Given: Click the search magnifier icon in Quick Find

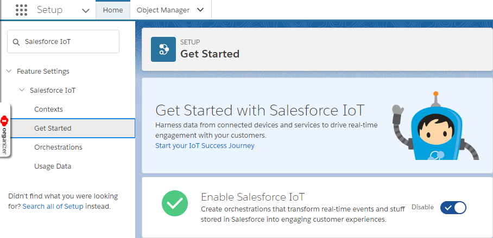Looking at the screenshot, I should pyautogui.click(x=16, y=42).
